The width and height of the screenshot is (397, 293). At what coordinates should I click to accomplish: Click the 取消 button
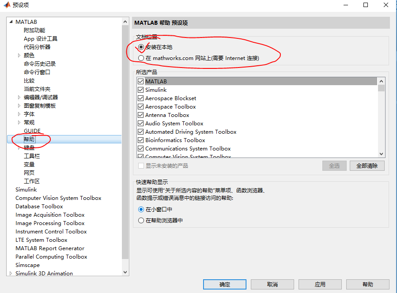(272, 285)
